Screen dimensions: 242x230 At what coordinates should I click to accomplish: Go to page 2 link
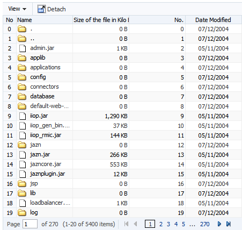(x=161, y=224)
